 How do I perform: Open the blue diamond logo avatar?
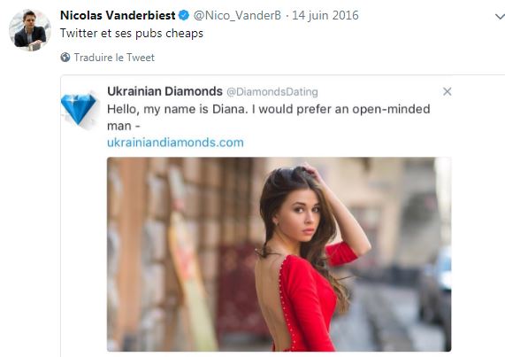coord(79,109)
